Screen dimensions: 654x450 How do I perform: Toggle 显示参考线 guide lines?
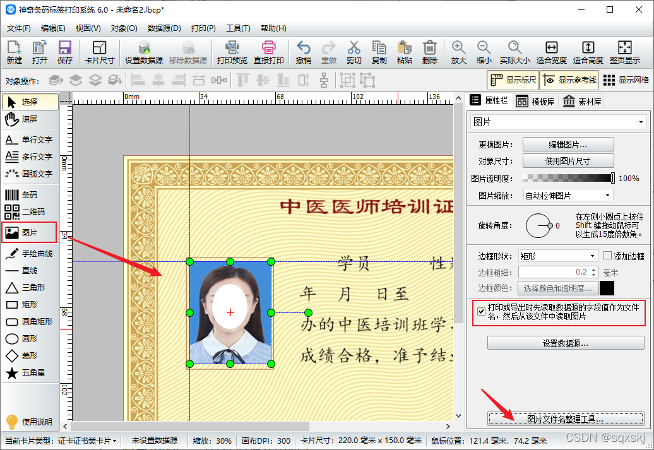click(x=569, y=80)
